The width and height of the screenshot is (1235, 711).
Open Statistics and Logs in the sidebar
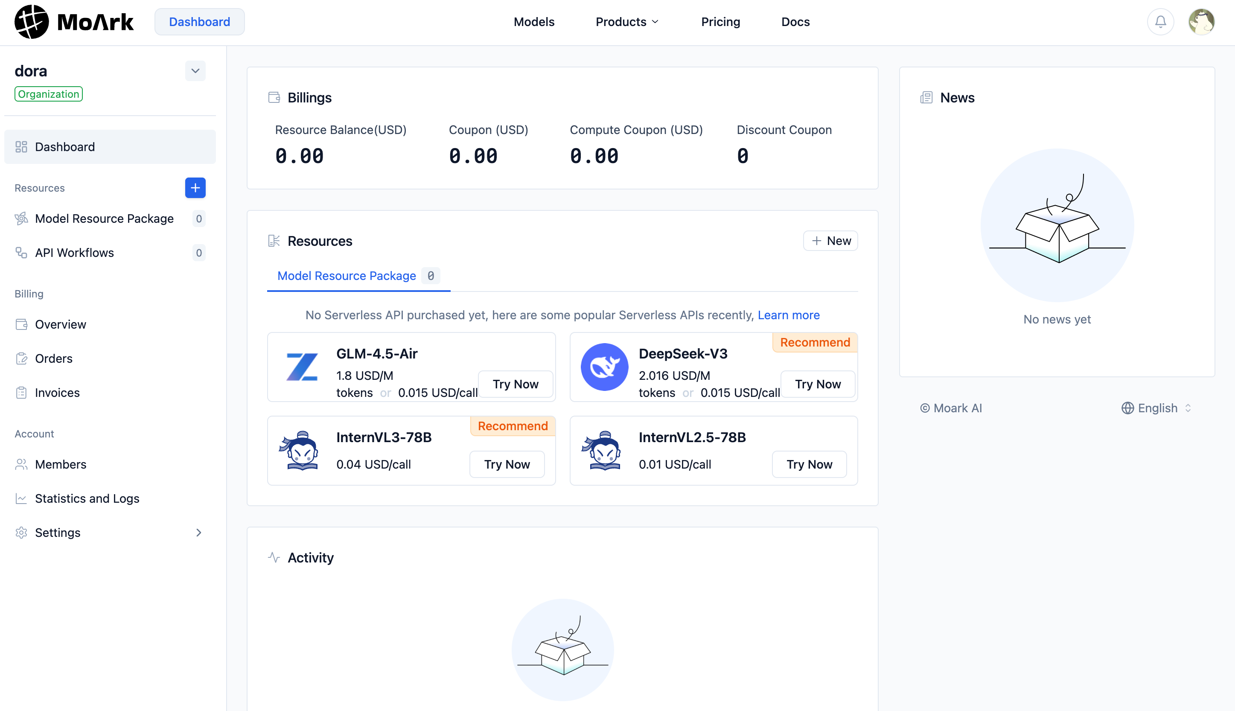coord(87,498)
